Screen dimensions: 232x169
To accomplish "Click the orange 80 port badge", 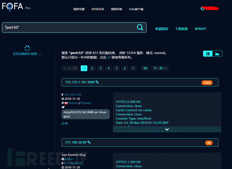I will 209,143.
